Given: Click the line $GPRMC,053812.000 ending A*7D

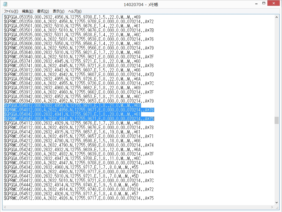Looking at the screenshot, I should point(79,75).
